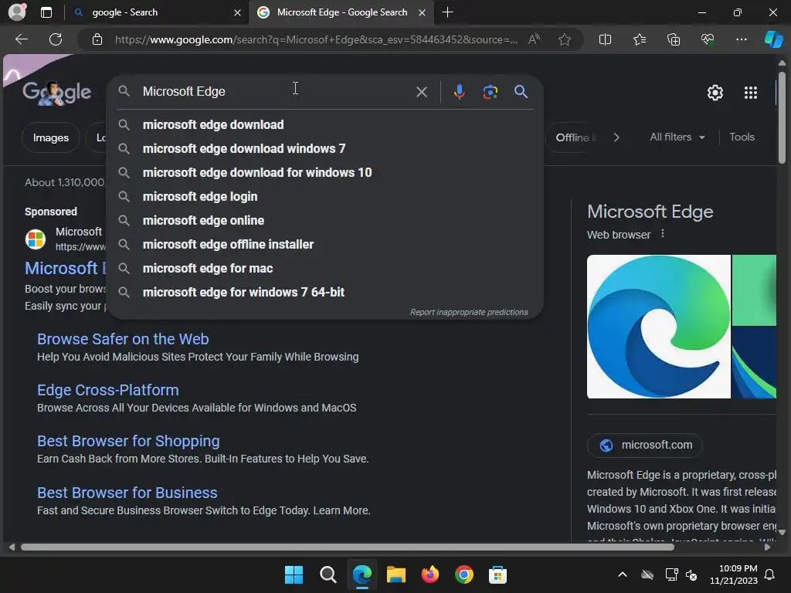The width and height of the screenshot is (791, 593).
Task: Open the network status tray icon
Action: point(671,574)
